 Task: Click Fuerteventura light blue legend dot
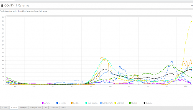(101, 103)
